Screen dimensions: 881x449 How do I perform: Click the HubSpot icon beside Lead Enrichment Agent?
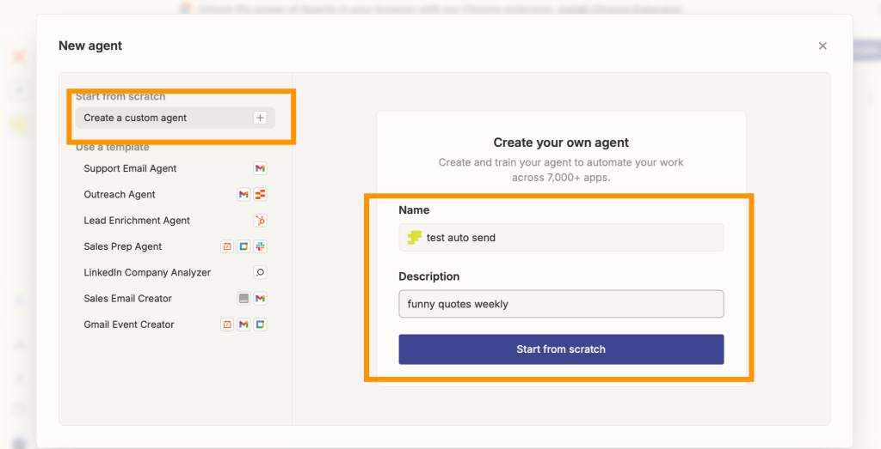pyautogui.click(x=260, y=221)
